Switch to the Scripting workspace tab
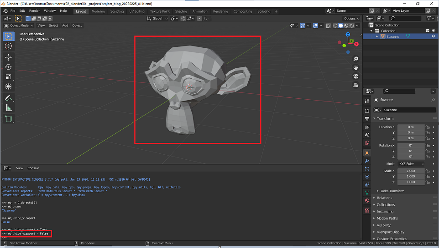Viewport: 439px width, 248px height. tap(264, 11)
